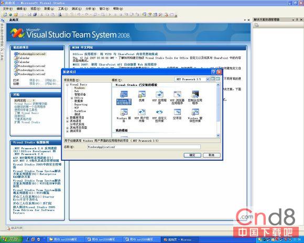
Task: Switch templates to small icons view
Action: 218,79
